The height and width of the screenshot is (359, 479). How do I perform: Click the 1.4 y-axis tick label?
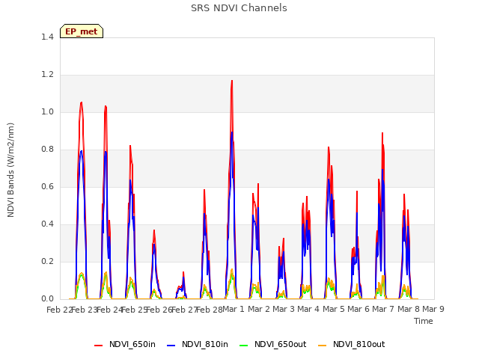click(47, 37)
